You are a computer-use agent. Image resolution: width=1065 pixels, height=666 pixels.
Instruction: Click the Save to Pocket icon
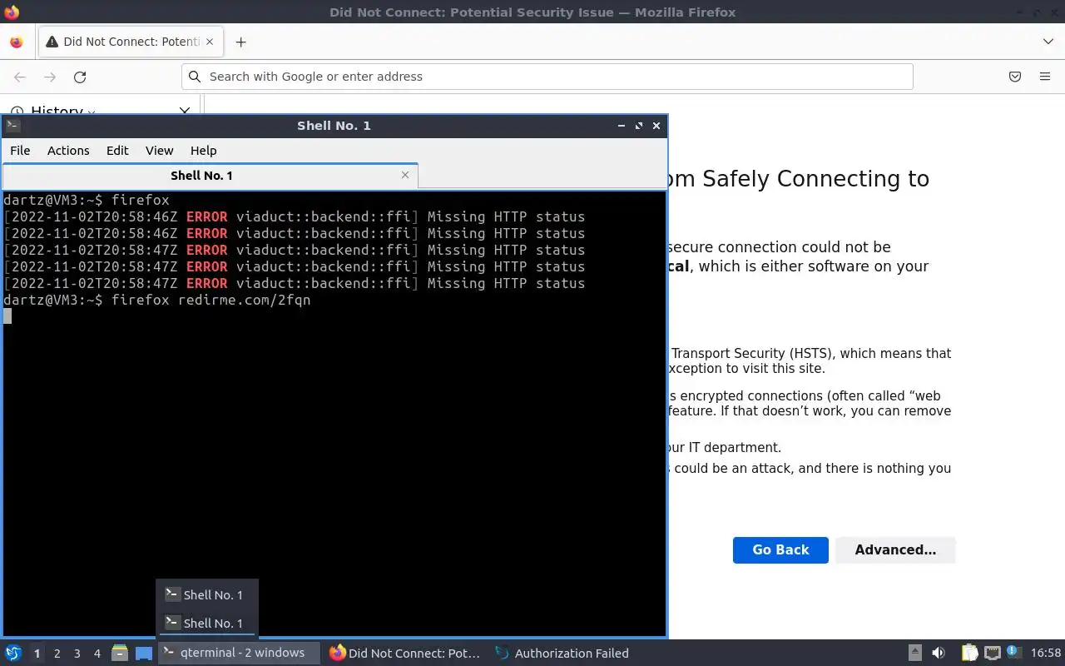pyautogui.click(x=1015, y=77)
